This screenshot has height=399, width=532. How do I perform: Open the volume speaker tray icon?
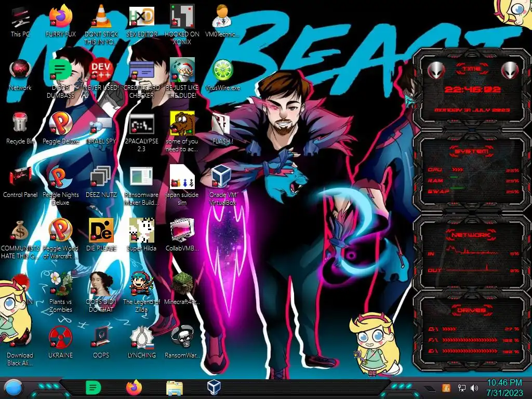(474, 388)
